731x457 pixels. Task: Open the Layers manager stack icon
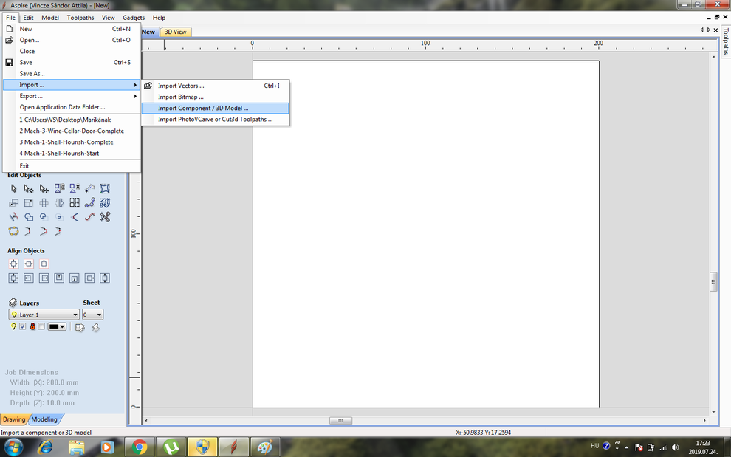pos(13,303)
